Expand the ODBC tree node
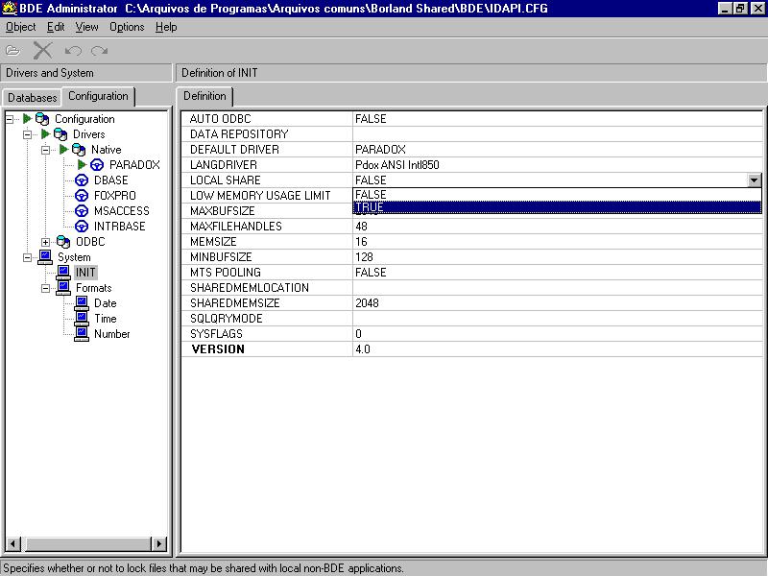768x576 pixels. point(45,242)
